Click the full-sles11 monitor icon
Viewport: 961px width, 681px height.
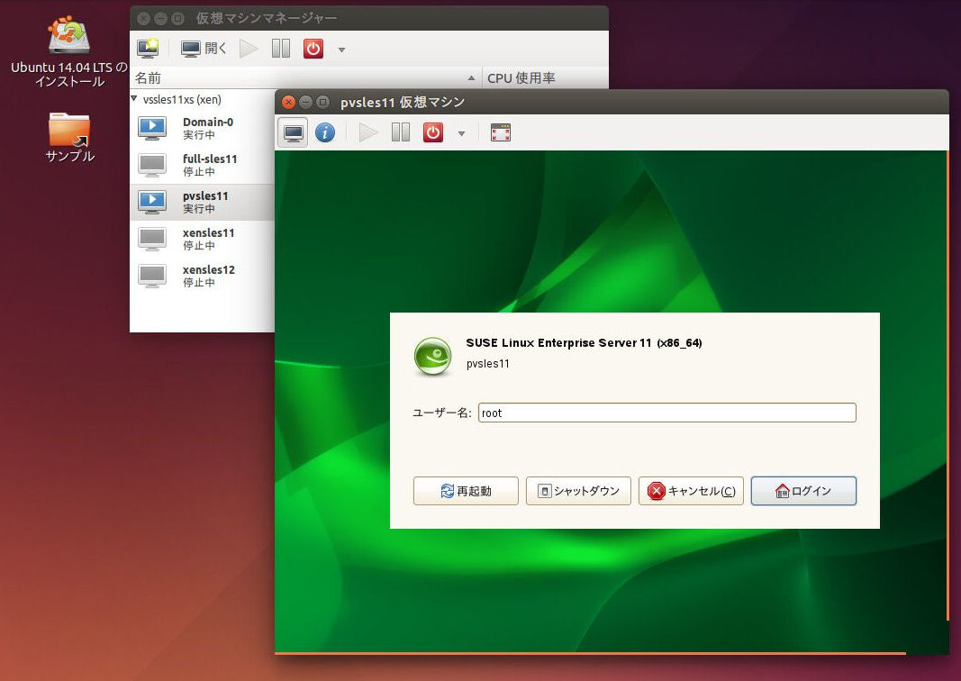152,165
